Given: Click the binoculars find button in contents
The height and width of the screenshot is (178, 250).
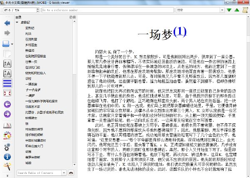Looking at the screenshot, I should click(x=71, y=173).
